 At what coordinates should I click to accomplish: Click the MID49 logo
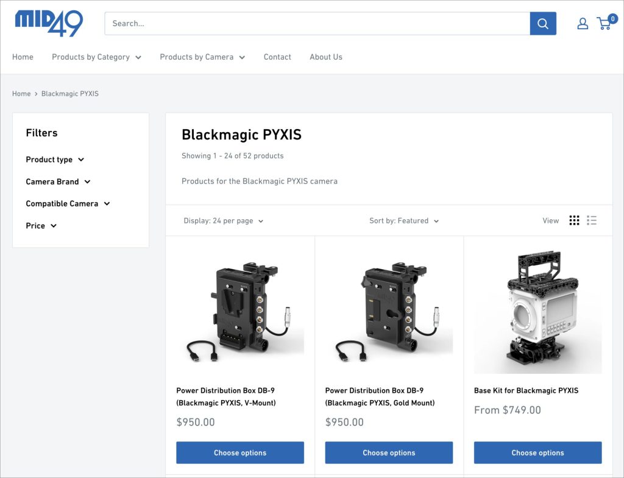tap(49, 23)
